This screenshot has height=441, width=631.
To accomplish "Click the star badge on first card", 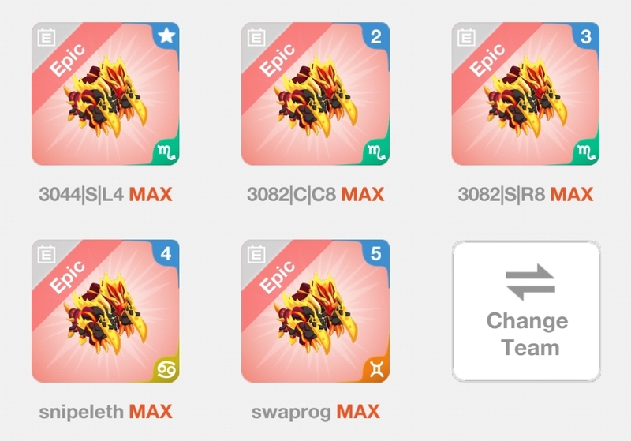I will tap(166, 36).
